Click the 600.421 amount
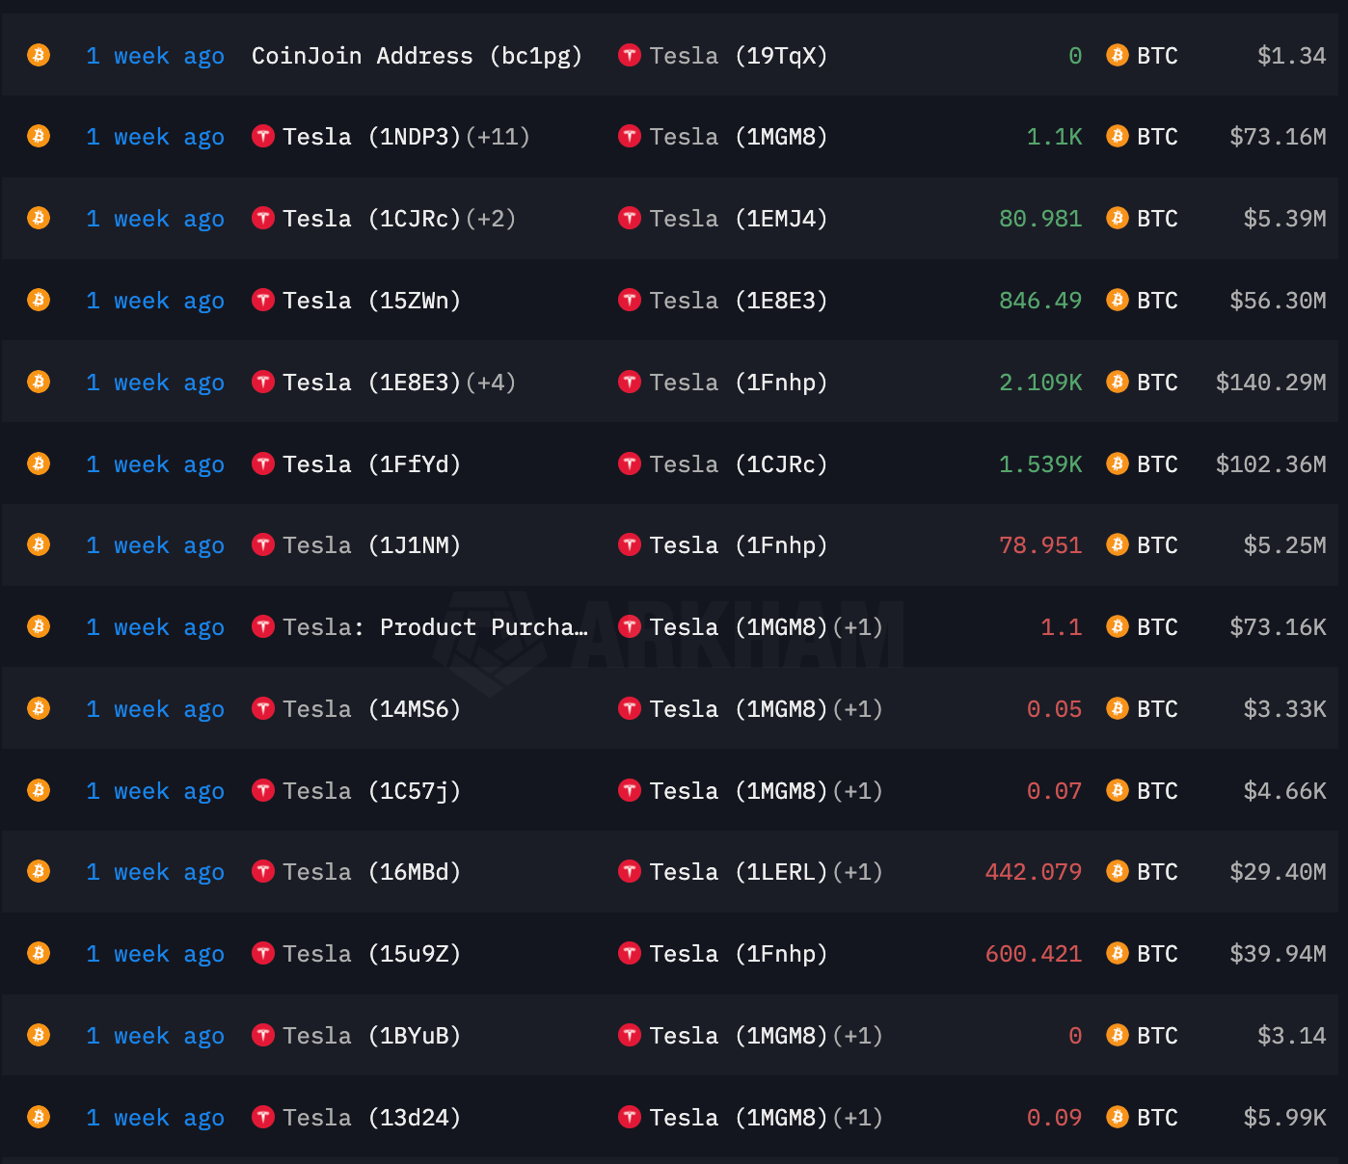Viewport: 1348px width, 1164px height. (1034, 954)
